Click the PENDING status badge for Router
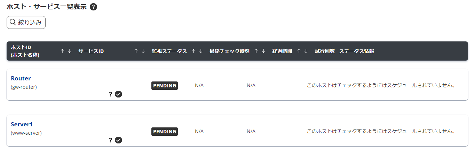This screenshot has height=149, width=474. click(x=165, y=86)
